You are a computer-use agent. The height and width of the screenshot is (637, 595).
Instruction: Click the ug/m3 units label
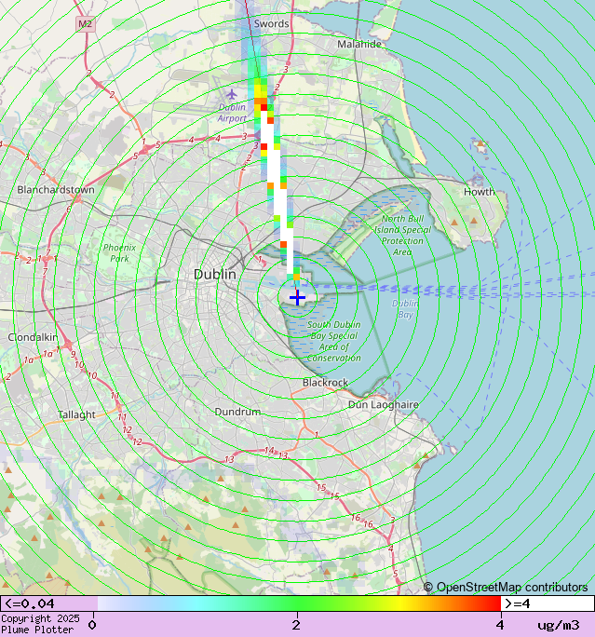(x=559, y=625)
